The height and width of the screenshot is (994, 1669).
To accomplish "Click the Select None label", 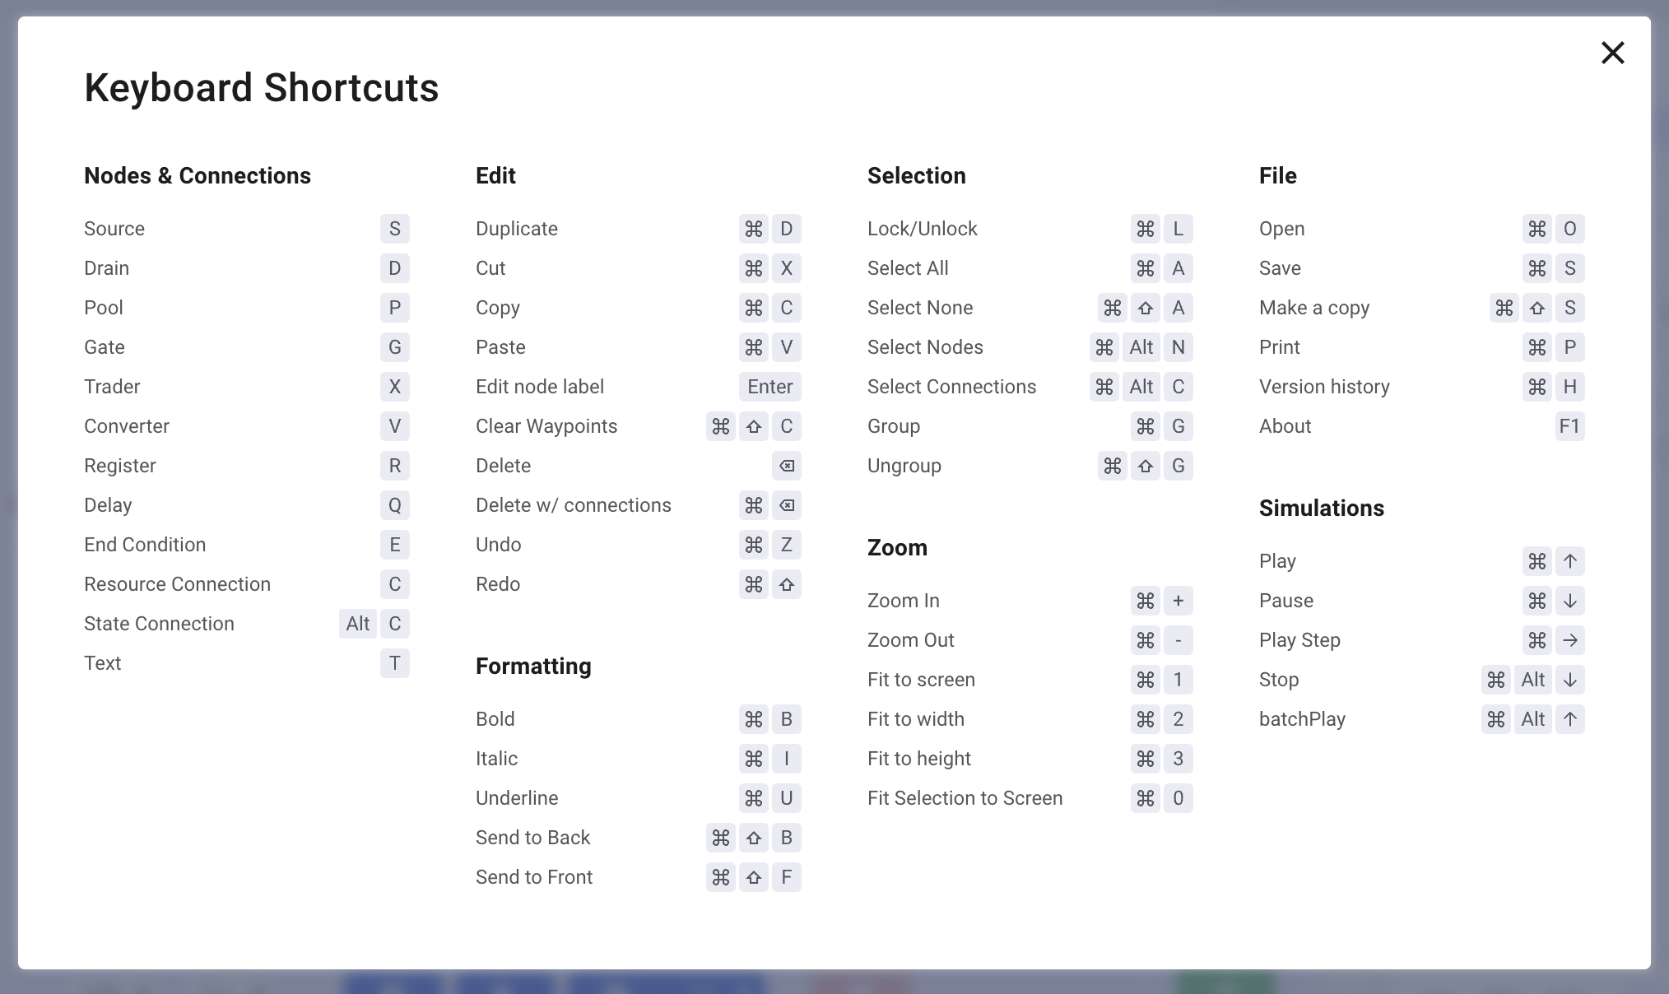I will pos(920,308).
